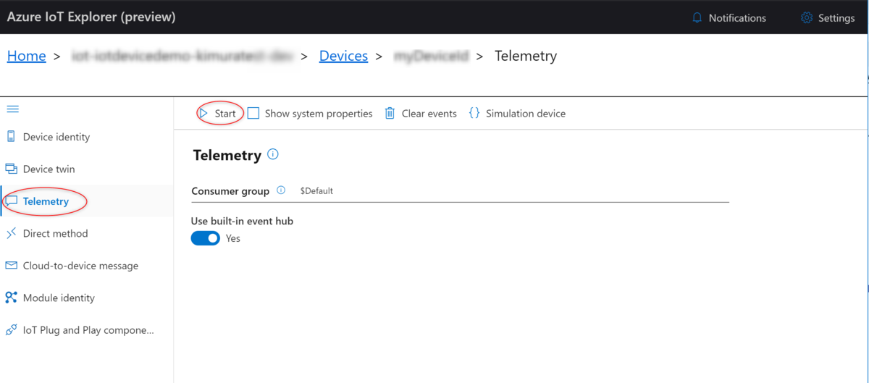This screenshot has height=383, width=869.
Task: Go to Direct method page
Action: pyautogui.click(x=87, y=233)
